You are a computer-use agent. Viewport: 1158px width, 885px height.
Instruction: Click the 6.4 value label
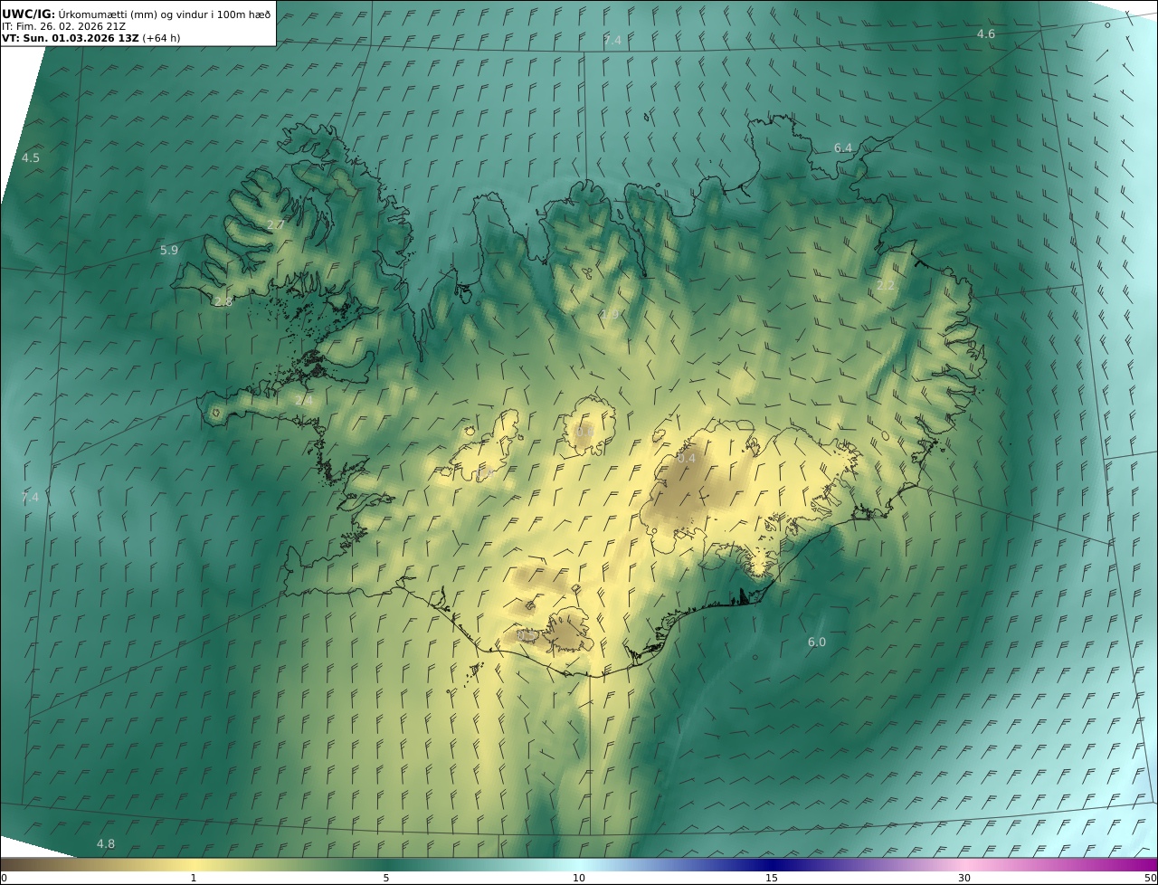[842, 147]
